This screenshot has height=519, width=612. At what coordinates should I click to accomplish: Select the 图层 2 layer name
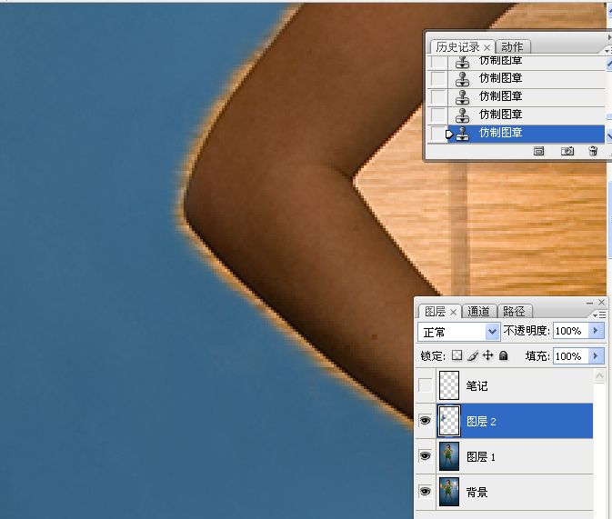[481, 422]
